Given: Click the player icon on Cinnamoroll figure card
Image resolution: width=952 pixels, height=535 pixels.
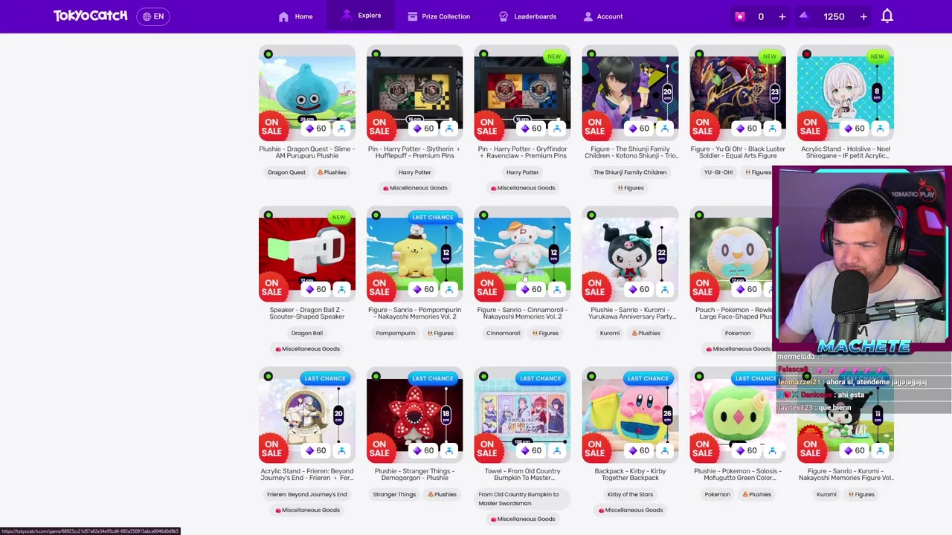Looking at the screenshot, I should pyautogui.click(x=557, y=289).
